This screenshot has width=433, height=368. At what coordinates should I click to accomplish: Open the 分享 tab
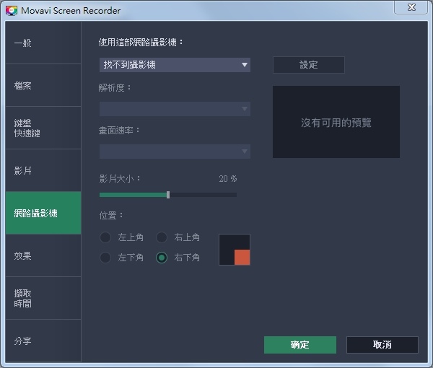[x=43, y=341]
